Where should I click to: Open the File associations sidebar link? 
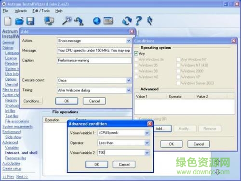(x=17, y=121)
